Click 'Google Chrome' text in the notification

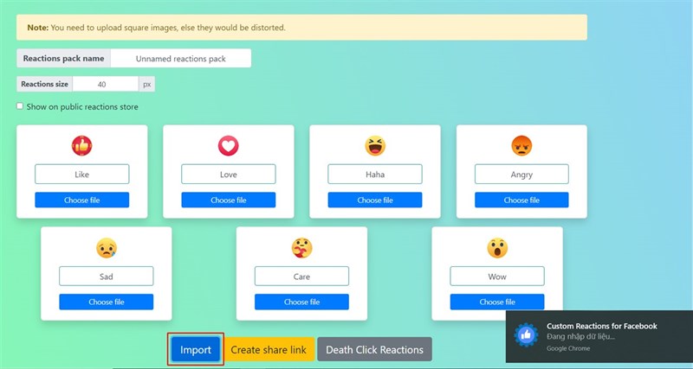(568, 348)
